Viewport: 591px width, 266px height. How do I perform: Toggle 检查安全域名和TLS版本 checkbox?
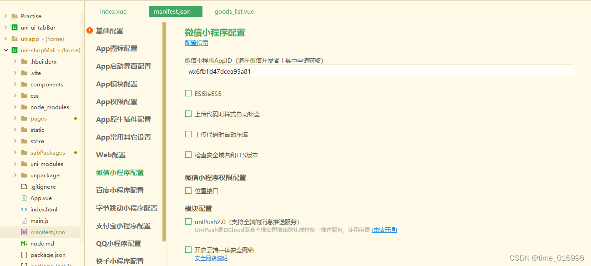188,155
